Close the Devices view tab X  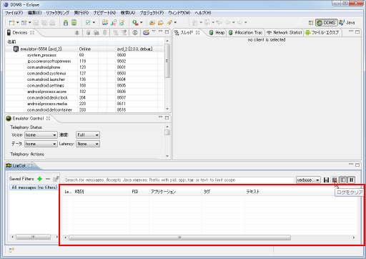(32, 33)
